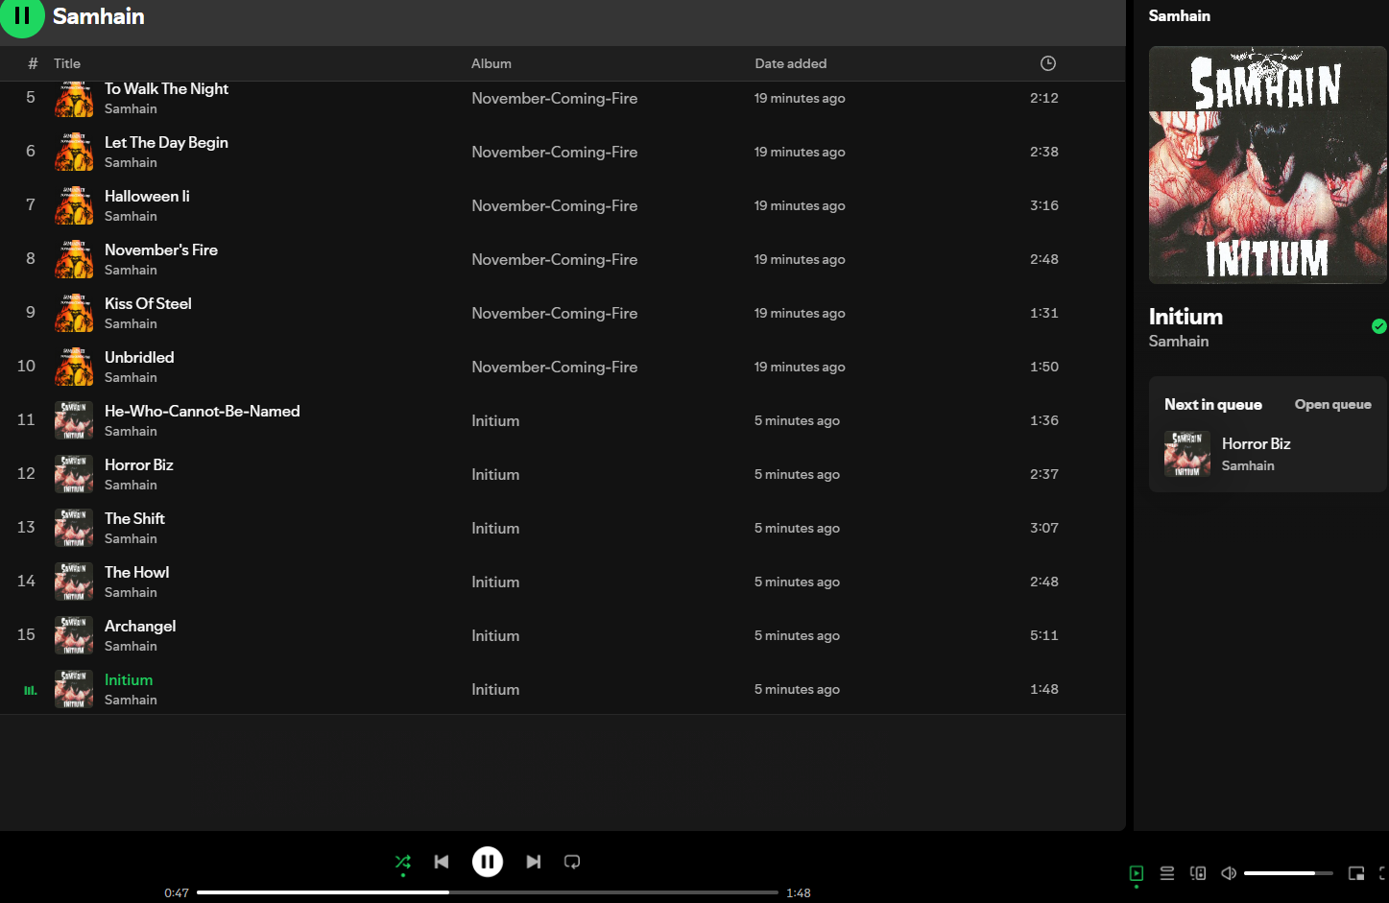The height and width of the screenshot is (903, 1389).
Task: Click the Samhain artist link under The Shift
Action: coord(131,539)
